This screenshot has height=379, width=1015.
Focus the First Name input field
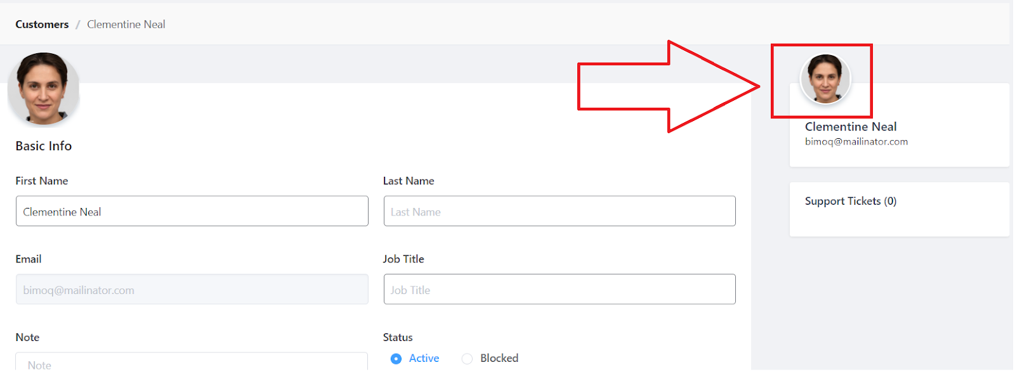point(192,211)
